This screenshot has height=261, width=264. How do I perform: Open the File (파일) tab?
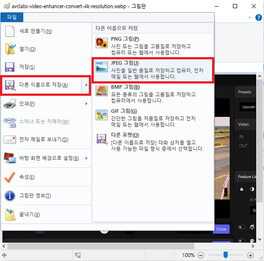[x=12, y=17]
